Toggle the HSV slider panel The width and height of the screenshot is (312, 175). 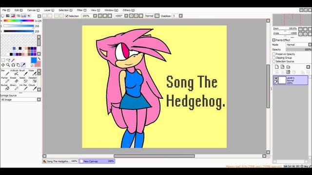click(13, 16)
